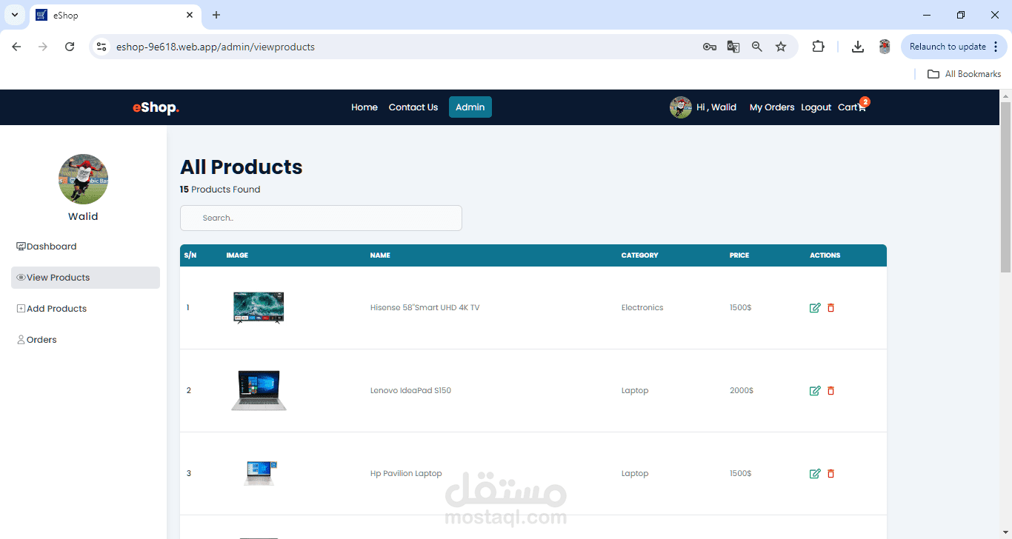
Task: Open the Google Translate icon in the address bar
Action: pos(733,47)
